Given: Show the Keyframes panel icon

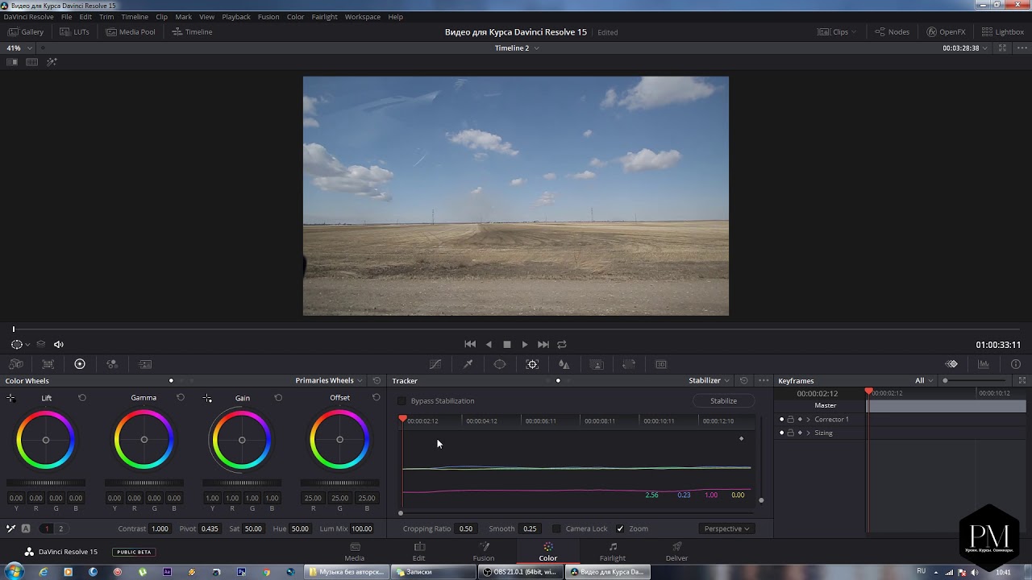Looking at the screenshot, I should 952,364.
